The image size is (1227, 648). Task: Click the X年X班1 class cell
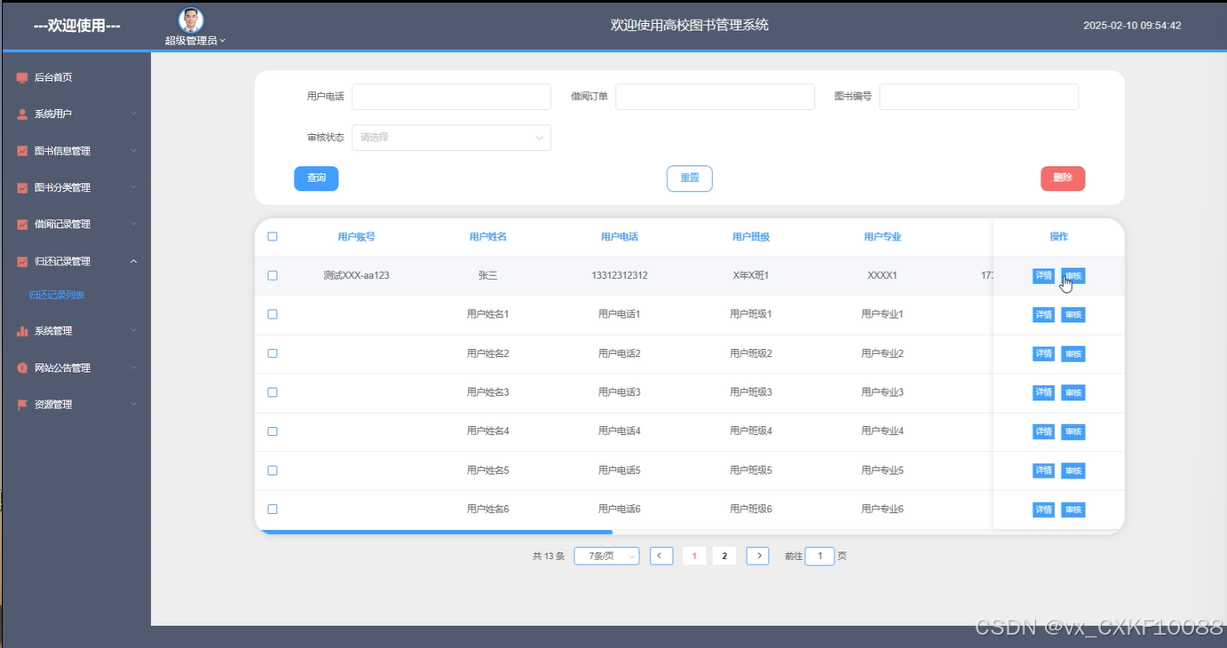750,275
